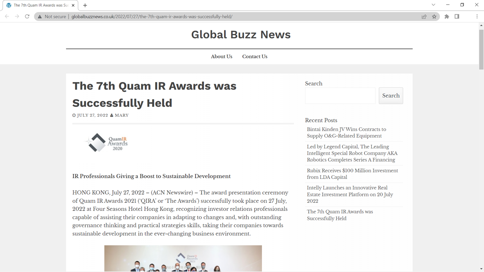484x272 pixels.
Task: Click the address bar URL
Action: tap(152, 16)
